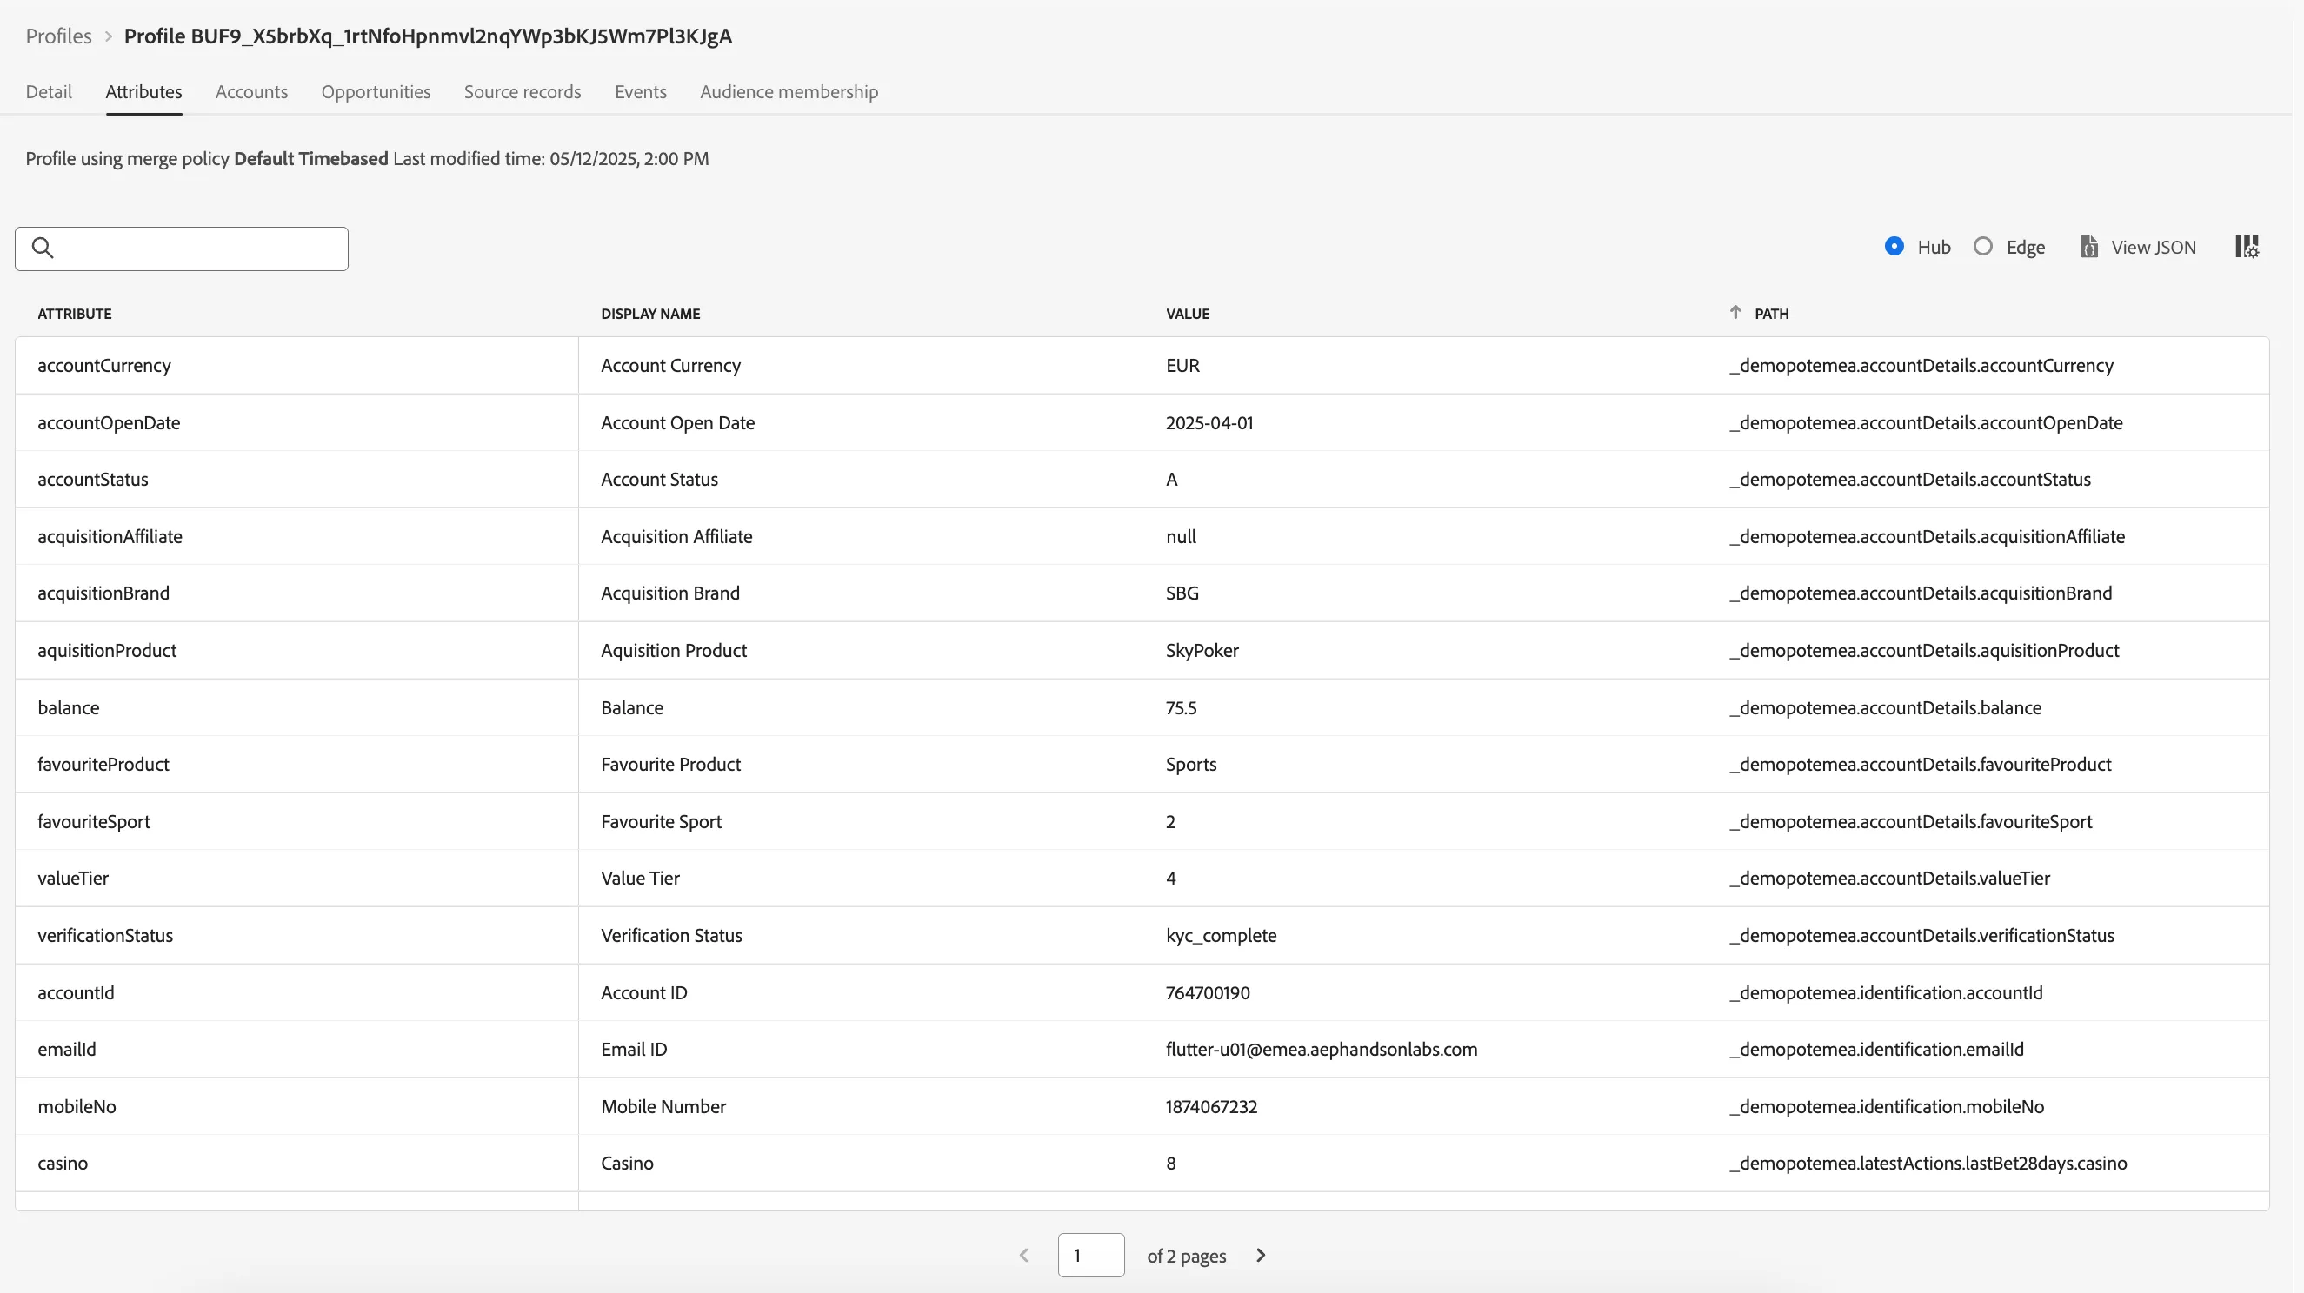Click the Acquisition Affiliate display name
The image size is (2304, 1293).
676,535
